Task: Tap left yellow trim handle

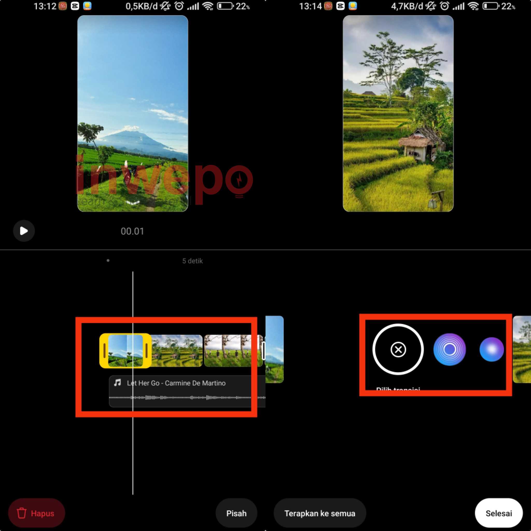Action: tap(104, 351)
